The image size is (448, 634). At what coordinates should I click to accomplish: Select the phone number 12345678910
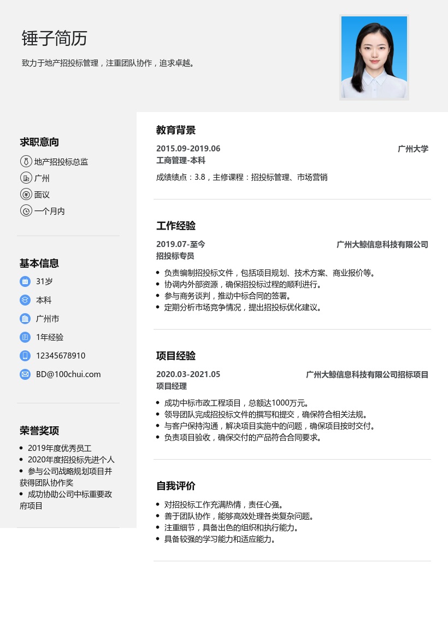pos(61,356)
